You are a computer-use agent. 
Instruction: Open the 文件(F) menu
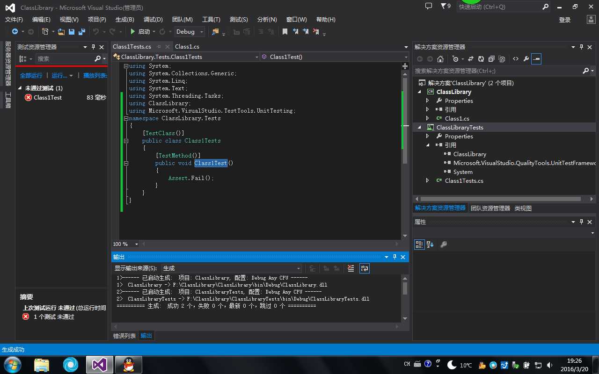[14, 20]
